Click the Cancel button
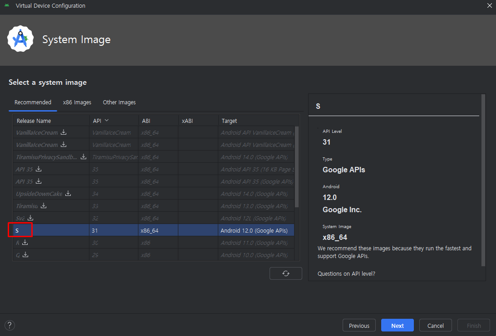 click(x=435, y=325)
